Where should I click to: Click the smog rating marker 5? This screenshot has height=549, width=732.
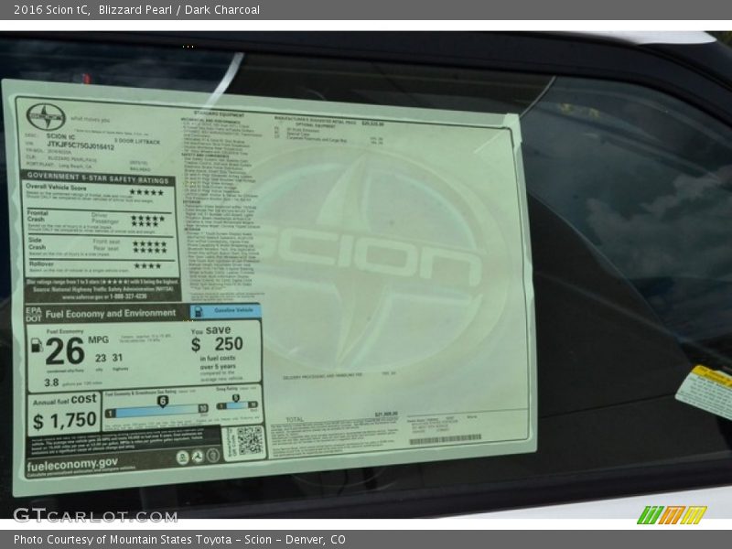coord(236,398)
